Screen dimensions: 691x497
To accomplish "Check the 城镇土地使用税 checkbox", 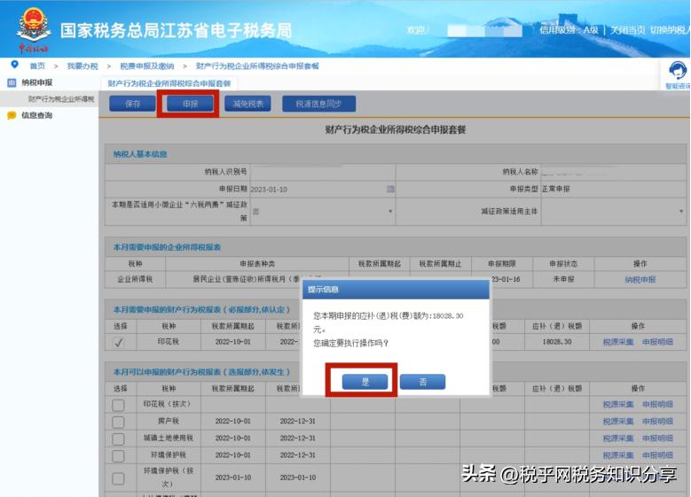I will (118, 439).
